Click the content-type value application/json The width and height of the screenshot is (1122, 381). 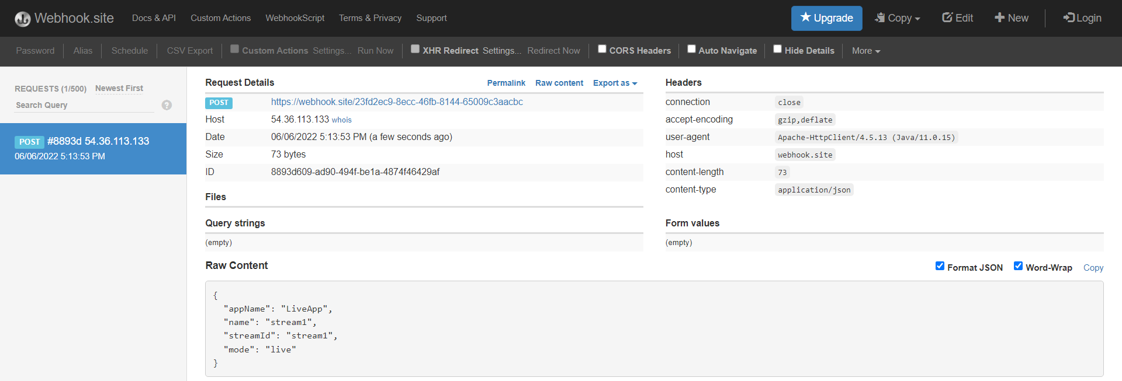click(814, 190)
